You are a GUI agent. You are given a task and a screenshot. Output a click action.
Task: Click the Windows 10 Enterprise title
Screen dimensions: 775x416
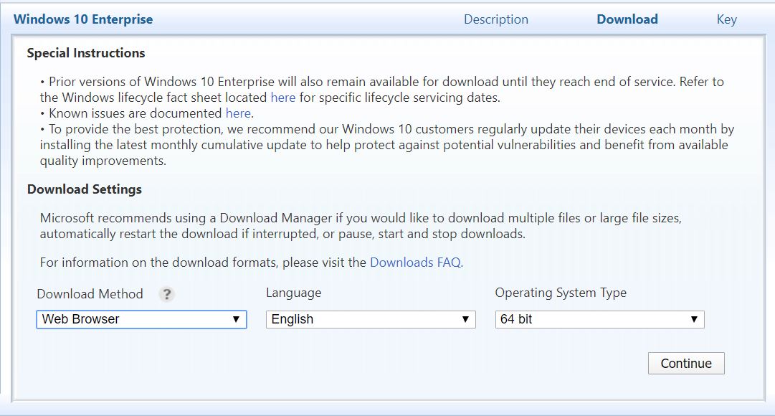83,19
